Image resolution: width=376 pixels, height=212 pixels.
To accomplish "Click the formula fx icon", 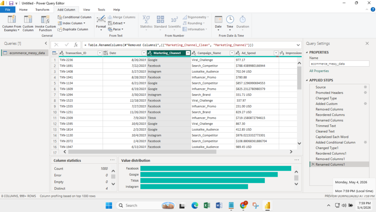I will (76, 45).
